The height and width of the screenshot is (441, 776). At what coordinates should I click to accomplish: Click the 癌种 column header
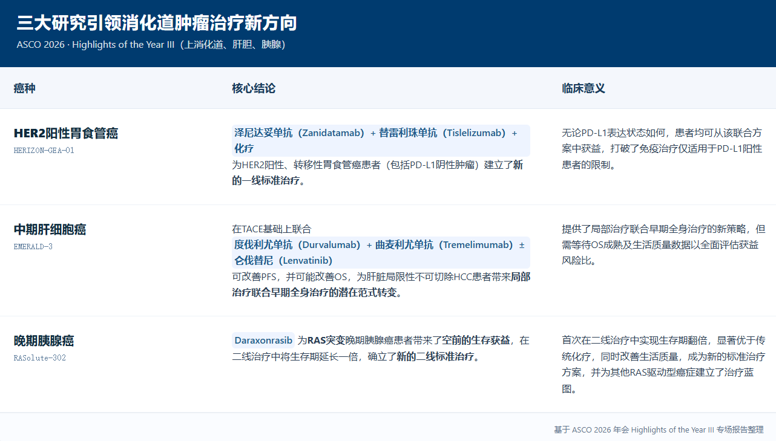pos(25,88)
